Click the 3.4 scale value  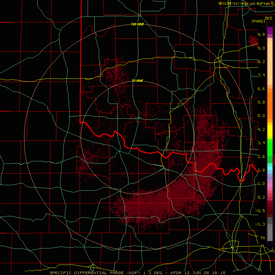[261, 143]
